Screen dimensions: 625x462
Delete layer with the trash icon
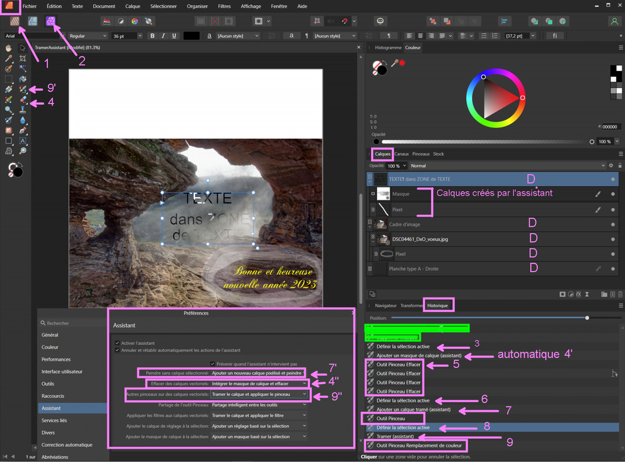620,295
